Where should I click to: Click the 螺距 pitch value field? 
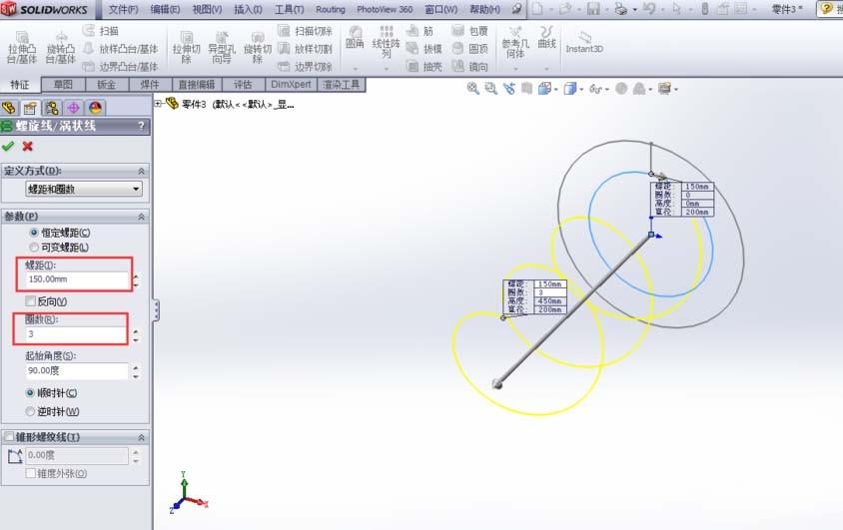pyautogui.click(x=76, y=279)
